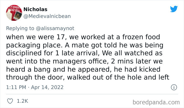Visit the @alissamaynot profile mention
Image resolution: width=184 pixels, height=108 pixels.
tap(55, 28)
